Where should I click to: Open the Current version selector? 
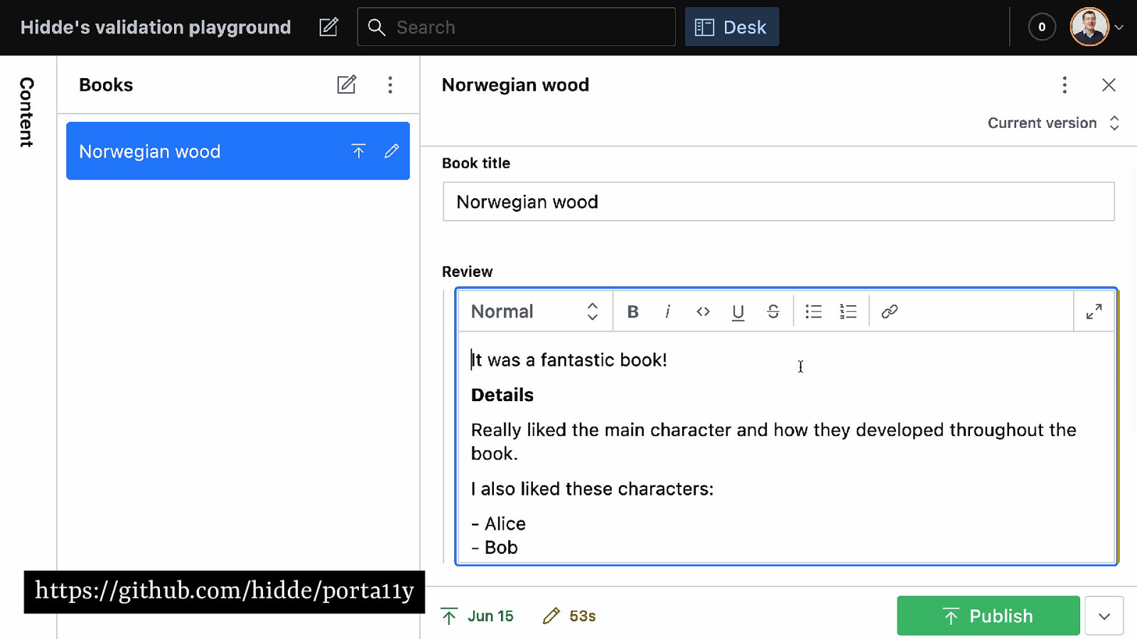point(1054,123)
